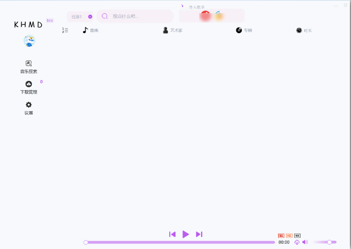Toggle HQ sound quality badge
The image size is (351, 249).
[289, 235]
